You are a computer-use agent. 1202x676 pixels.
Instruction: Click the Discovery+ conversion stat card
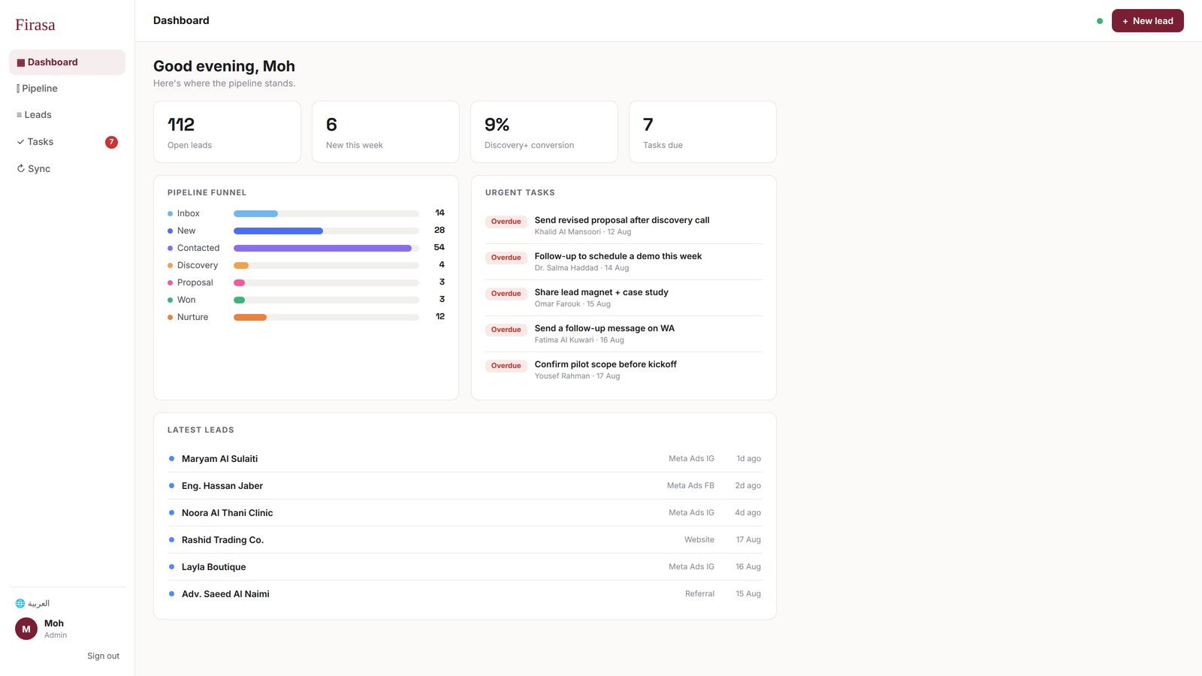pyautogui.click(x=544, y=132)
